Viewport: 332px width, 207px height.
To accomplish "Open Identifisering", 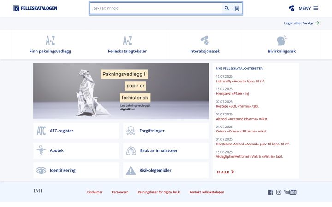I will coord(62,170).
